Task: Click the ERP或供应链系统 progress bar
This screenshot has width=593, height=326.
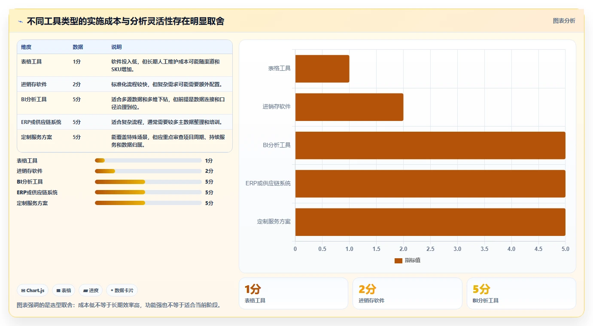Action: pos(148,192)
